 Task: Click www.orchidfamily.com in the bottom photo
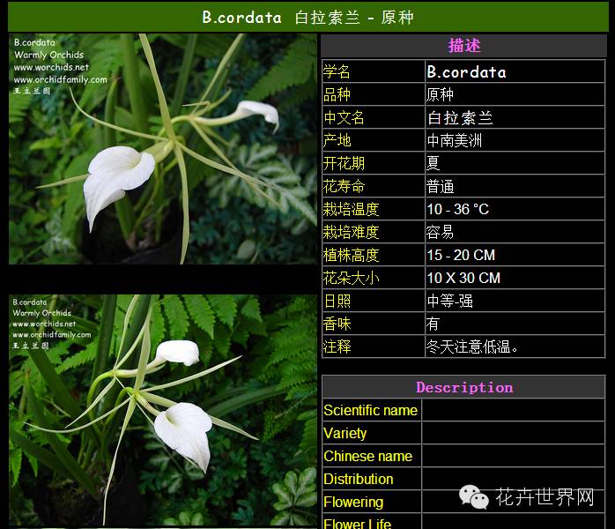pyautogui.click(x=51, y=335)
